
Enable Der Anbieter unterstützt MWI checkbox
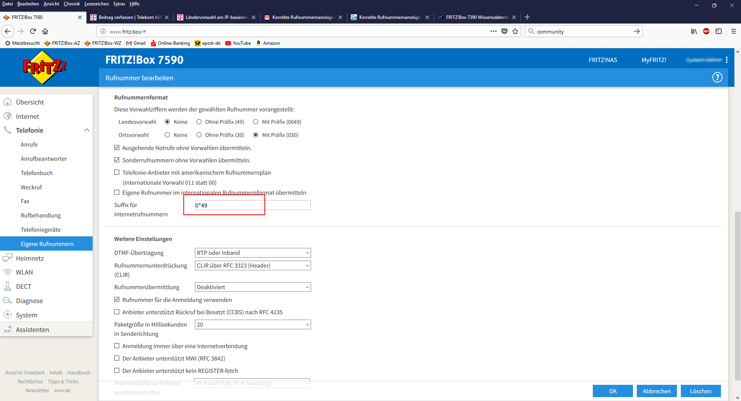point(117,358)
